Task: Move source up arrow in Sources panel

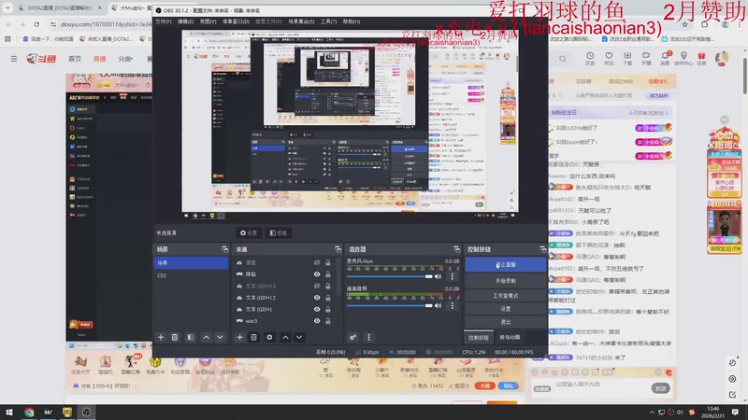Action: click(x=285, y=337)
